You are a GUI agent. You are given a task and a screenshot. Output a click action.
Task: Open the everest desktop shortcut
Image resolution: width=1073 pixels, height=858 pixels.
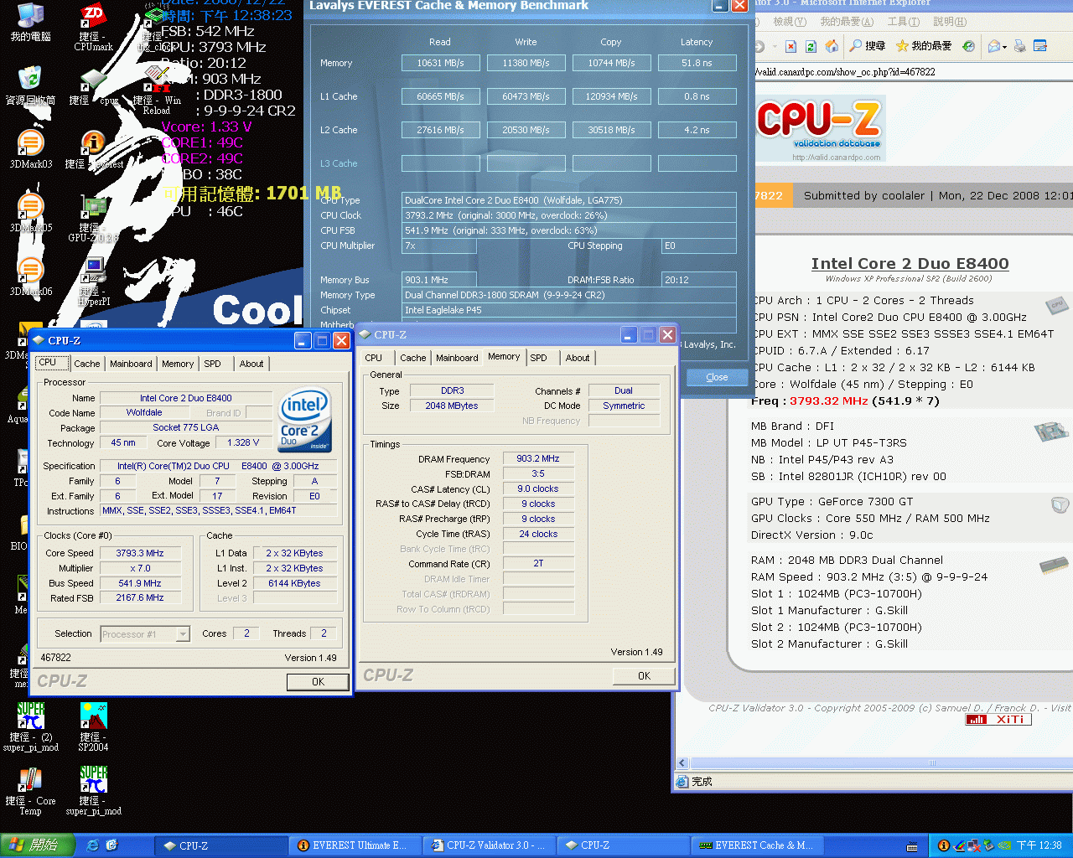(x=93, y=149)
